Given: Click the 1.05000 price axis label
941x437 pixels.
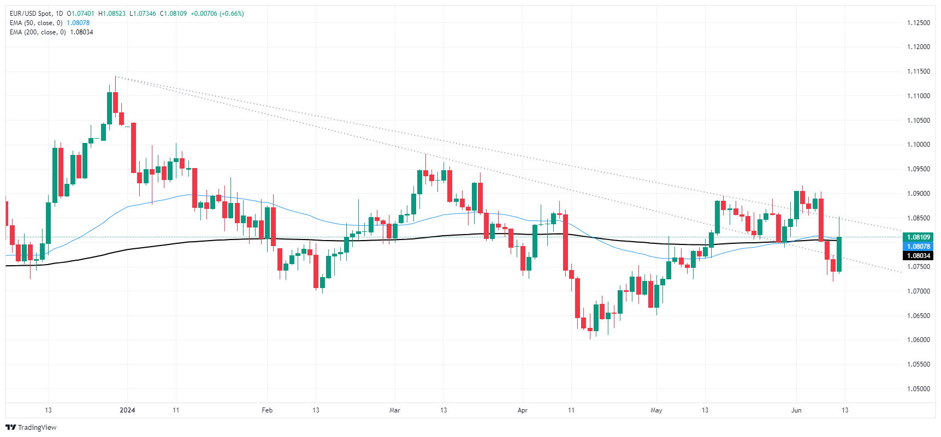Looking at the screenshot, I should pos(918,389).
